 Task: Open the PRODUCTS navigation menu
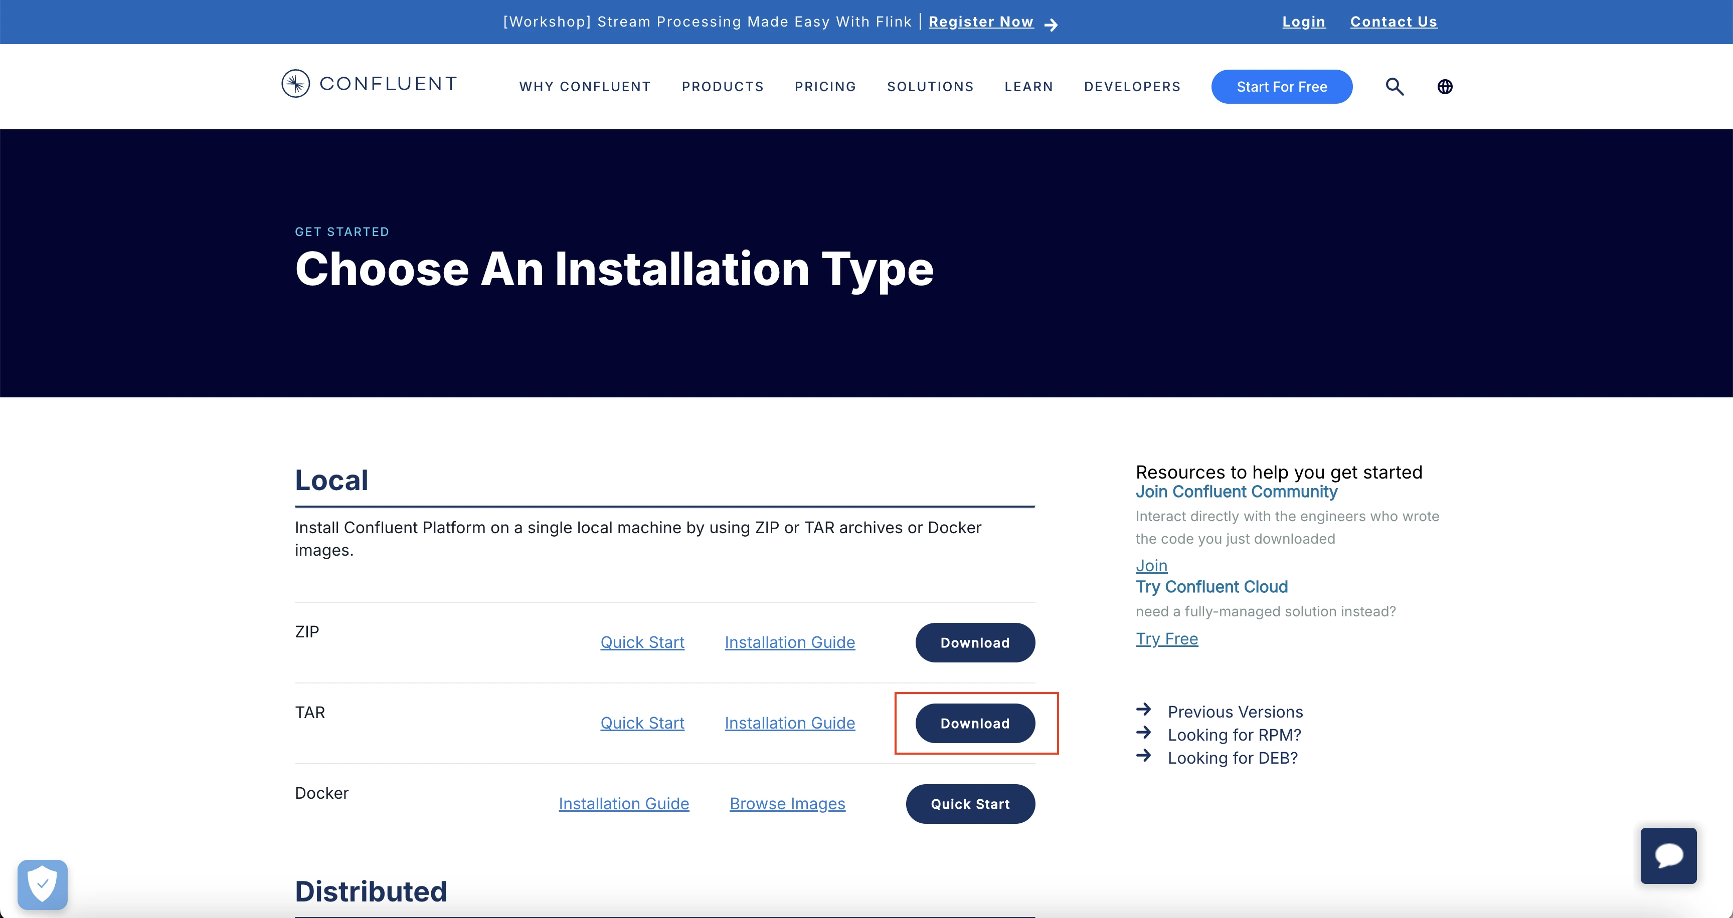tap(722, 86)
